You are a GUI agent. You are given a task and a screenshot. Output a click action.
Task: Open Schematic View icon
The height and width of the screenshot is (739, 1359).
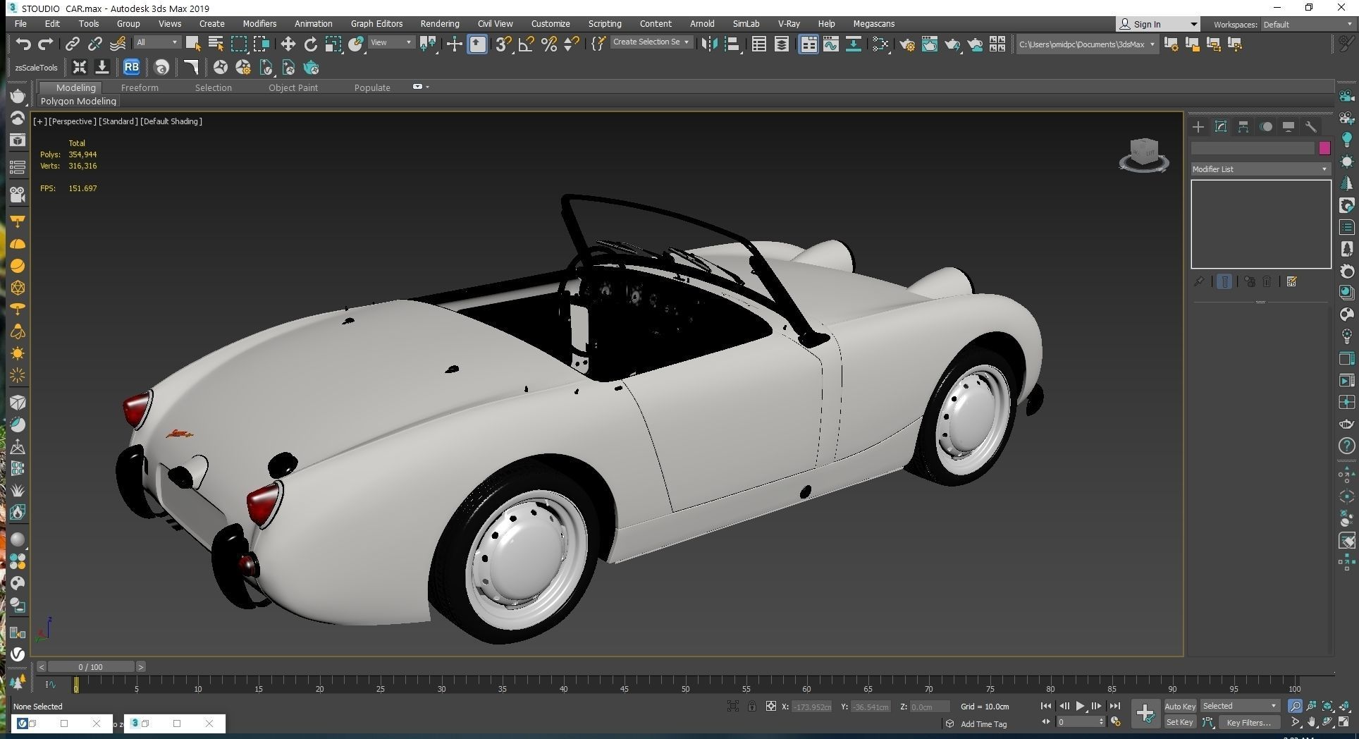click(x=853, y=44)
